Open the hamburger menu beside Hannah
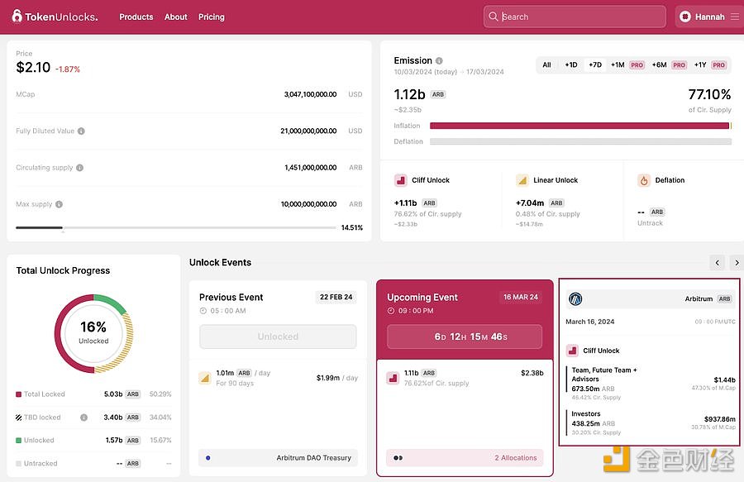Image resolution: width=744 pixels, height=482 pixels. click(x=735, y=17)
